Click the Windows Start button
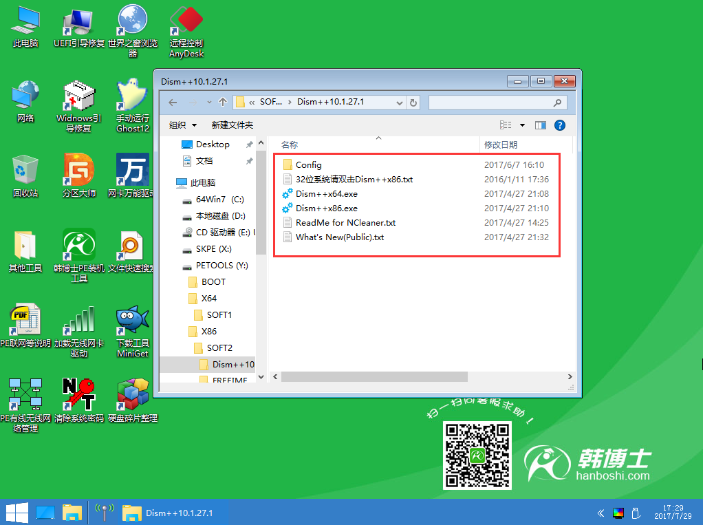Viewport: 703px width, 525px height. tap(17, 513)
